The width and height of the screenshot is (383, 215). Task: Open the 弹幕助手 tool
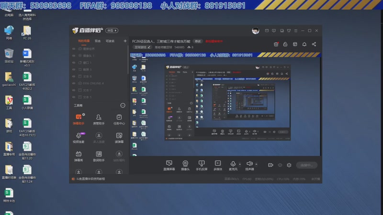click(79, 119)
